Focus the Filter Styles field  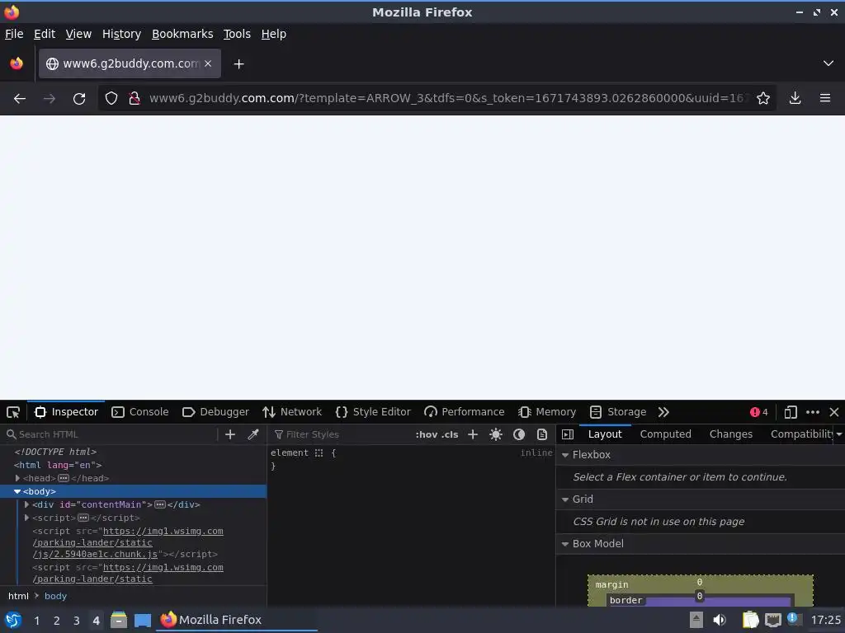pos(339,434)
